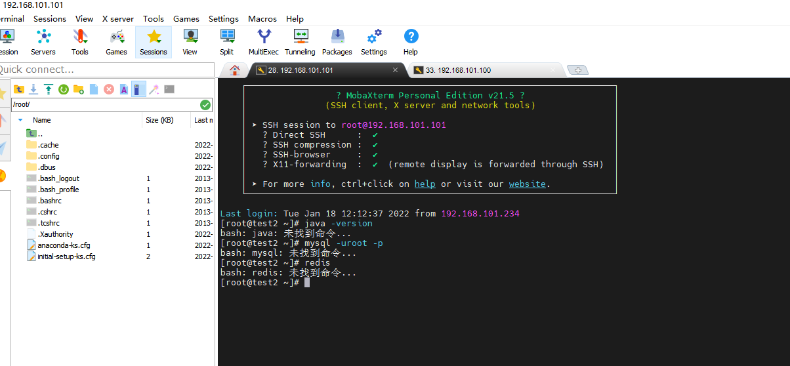Click the View toolbar icon
This screenshot has height=366, width=790.
(190, 42)
